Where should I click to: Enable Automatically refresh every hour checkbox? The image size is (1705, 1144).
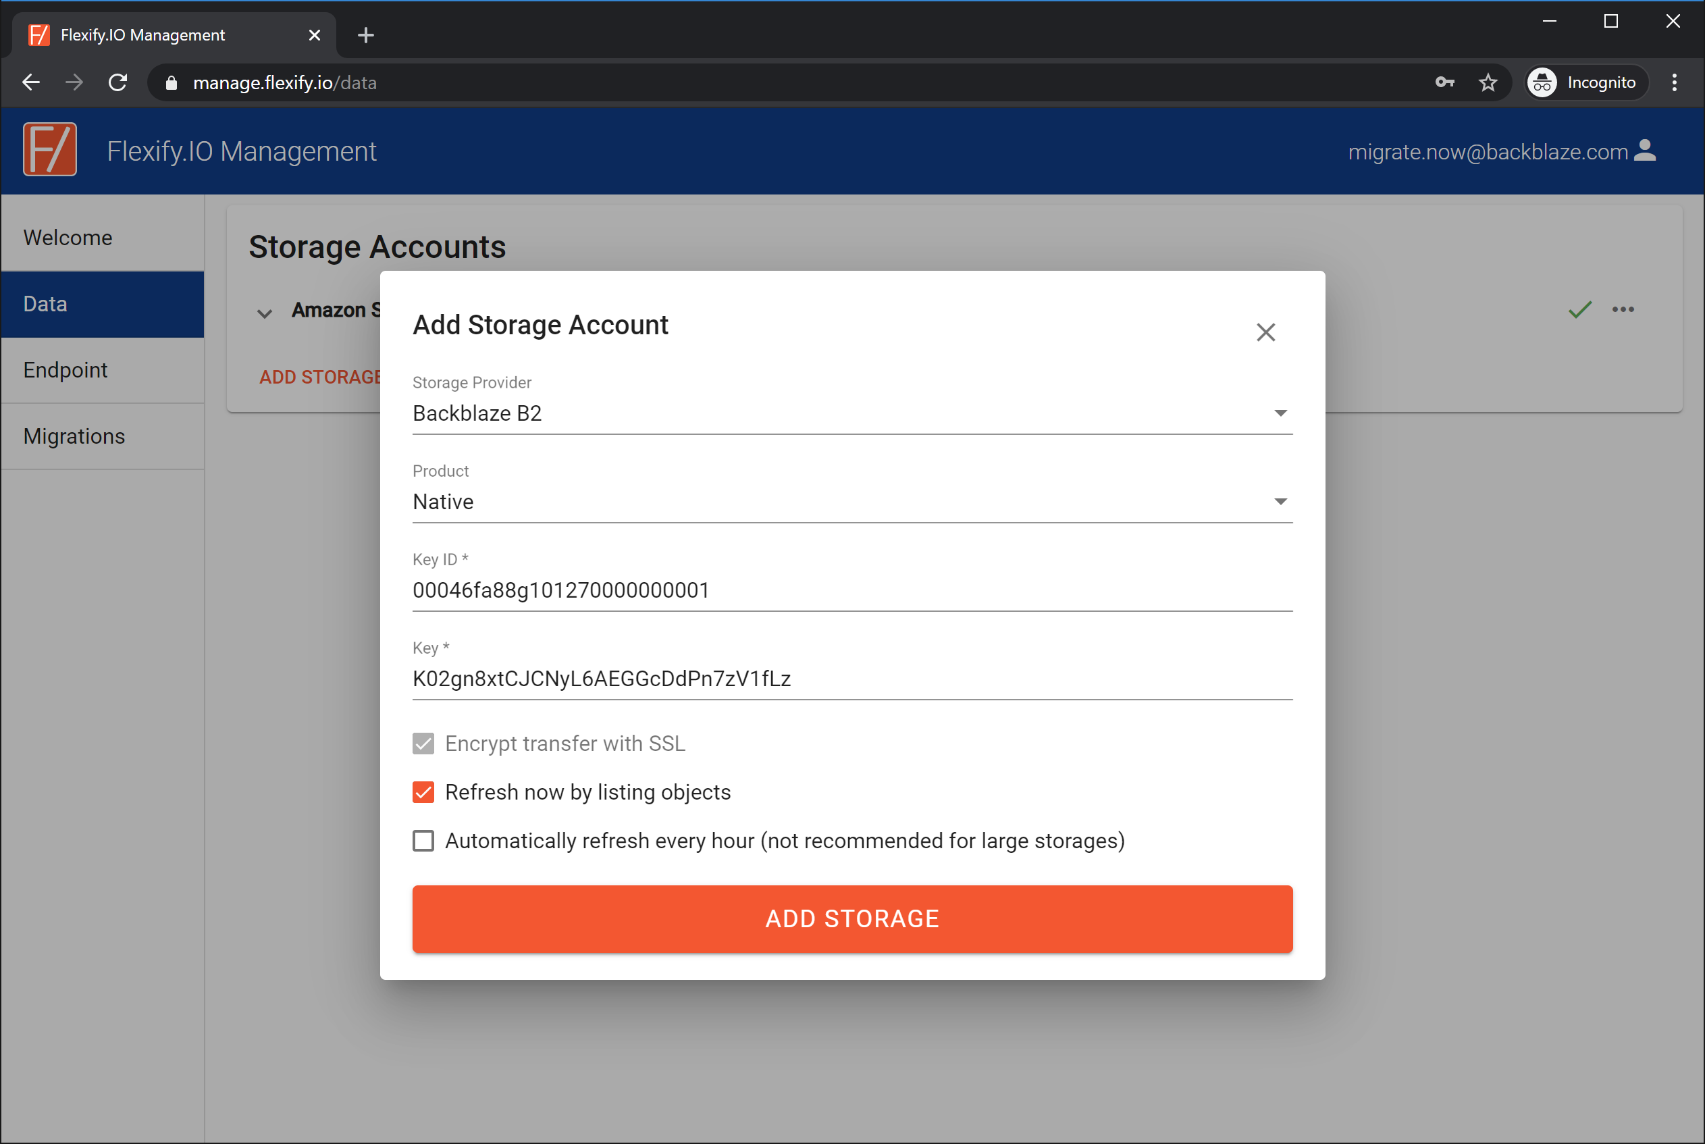point(423,841)
